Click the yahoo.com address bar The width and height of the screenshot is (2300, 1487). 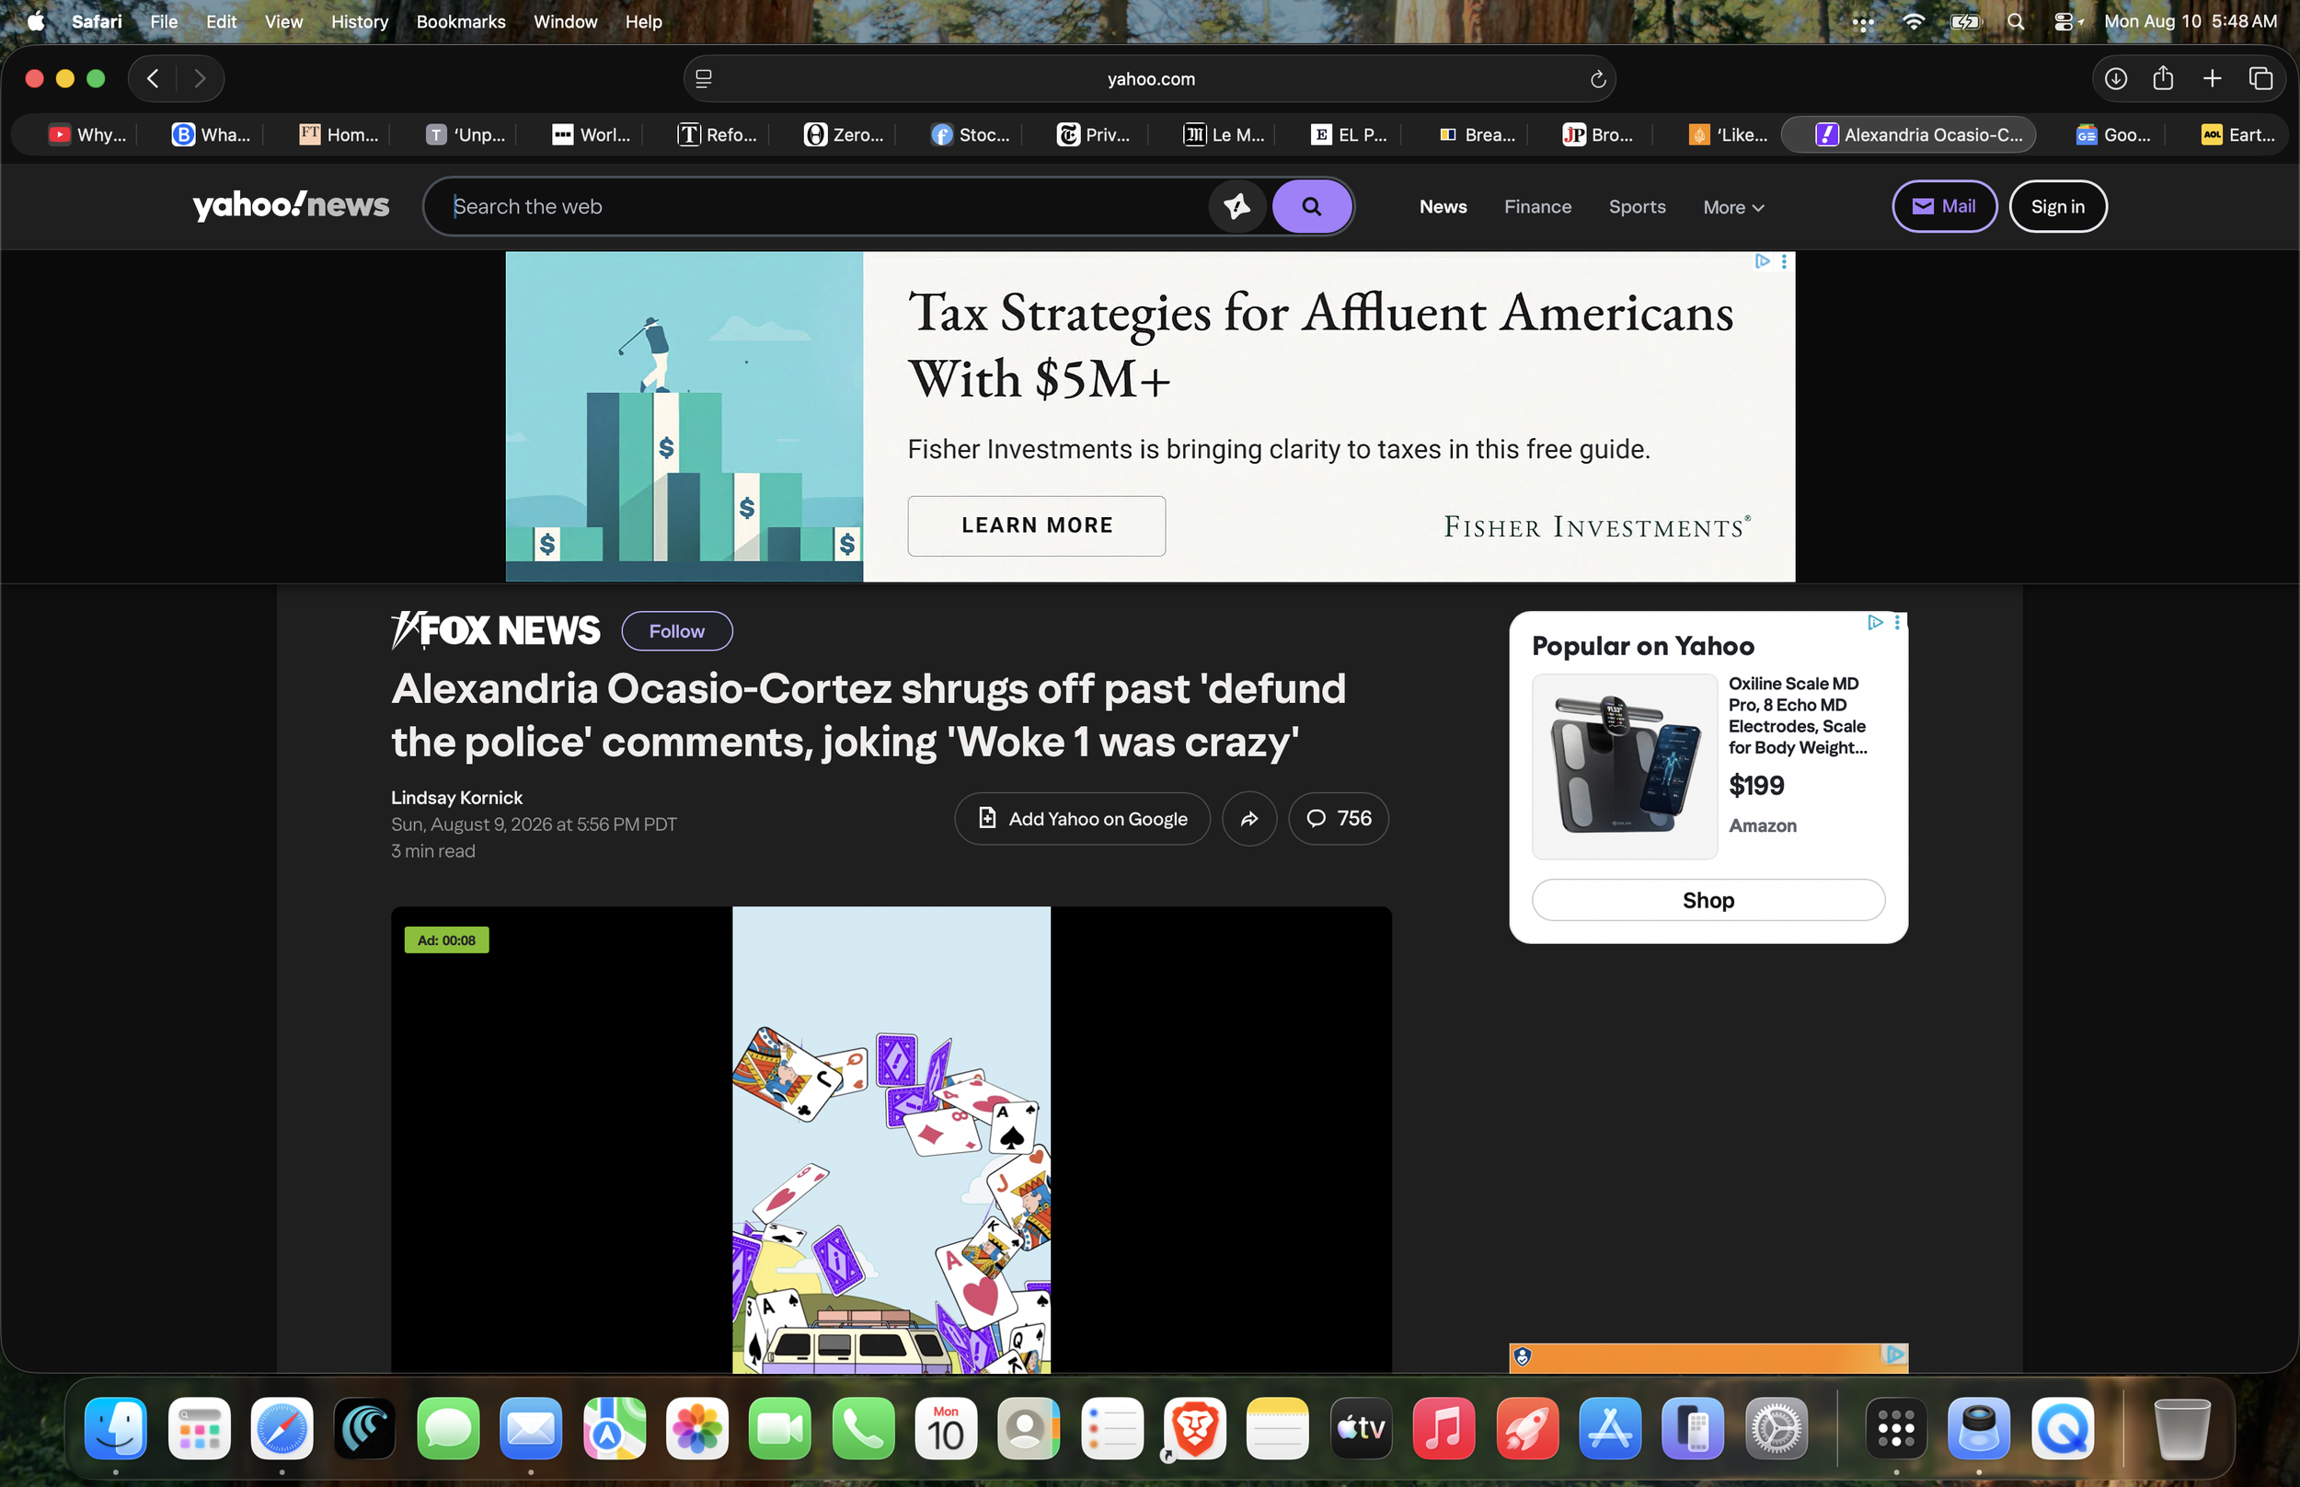pyautogui.click(x=1149, y=78)
